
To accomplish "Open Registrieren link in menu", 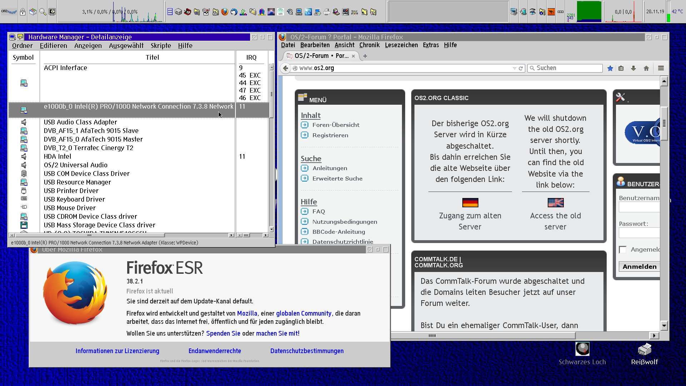I will 330,135.
